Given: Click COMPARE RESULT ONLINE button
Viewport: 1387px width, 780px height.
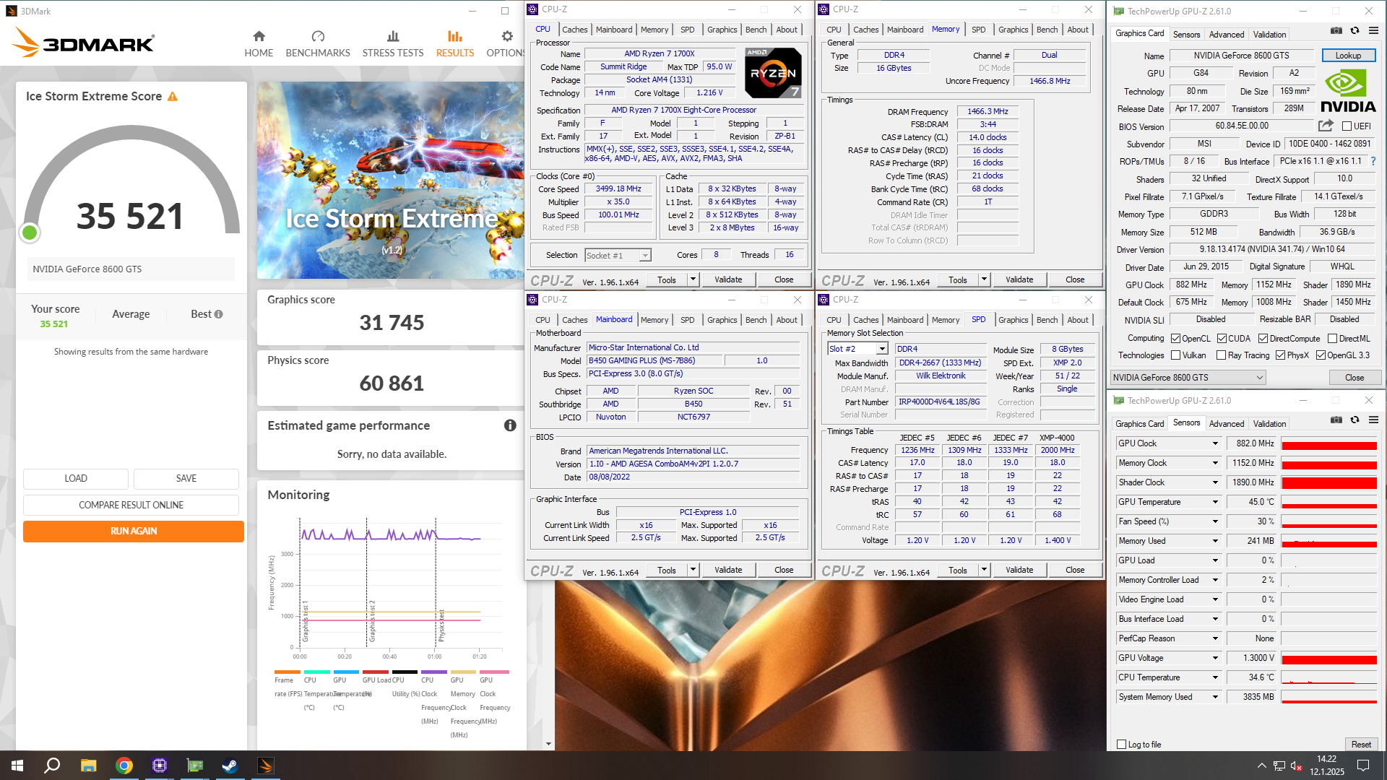Looking at the screenshot, I should pos(131,505).
